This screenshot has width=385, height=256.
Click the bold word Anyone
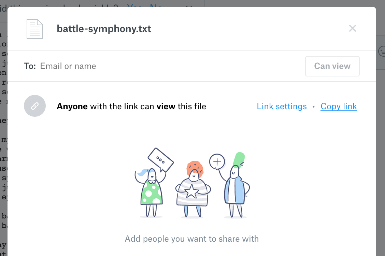tap(72, 106)
